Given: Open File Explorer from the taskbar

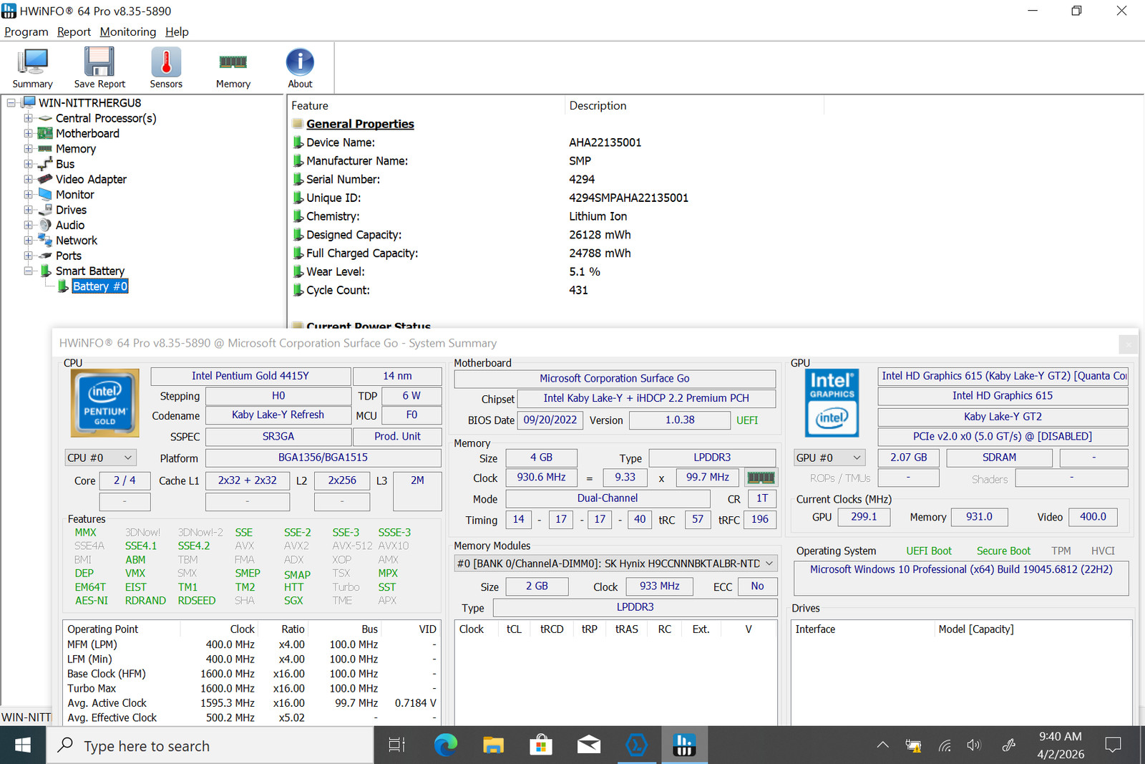Looking at the screenshot, I should (493, 745).
